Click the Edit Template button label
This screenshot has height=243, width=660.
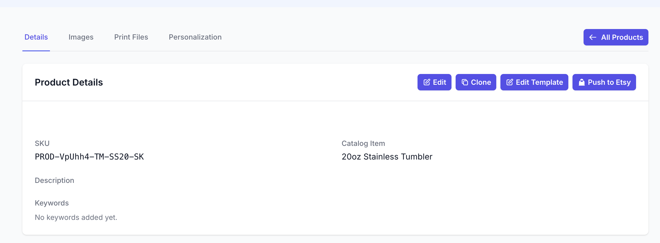click(x=539, y=82)
